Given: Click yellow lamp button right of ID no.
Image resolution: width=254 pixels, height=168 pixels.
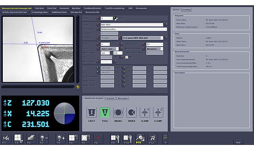Looking at the screenshot, I should pos(166,24).
